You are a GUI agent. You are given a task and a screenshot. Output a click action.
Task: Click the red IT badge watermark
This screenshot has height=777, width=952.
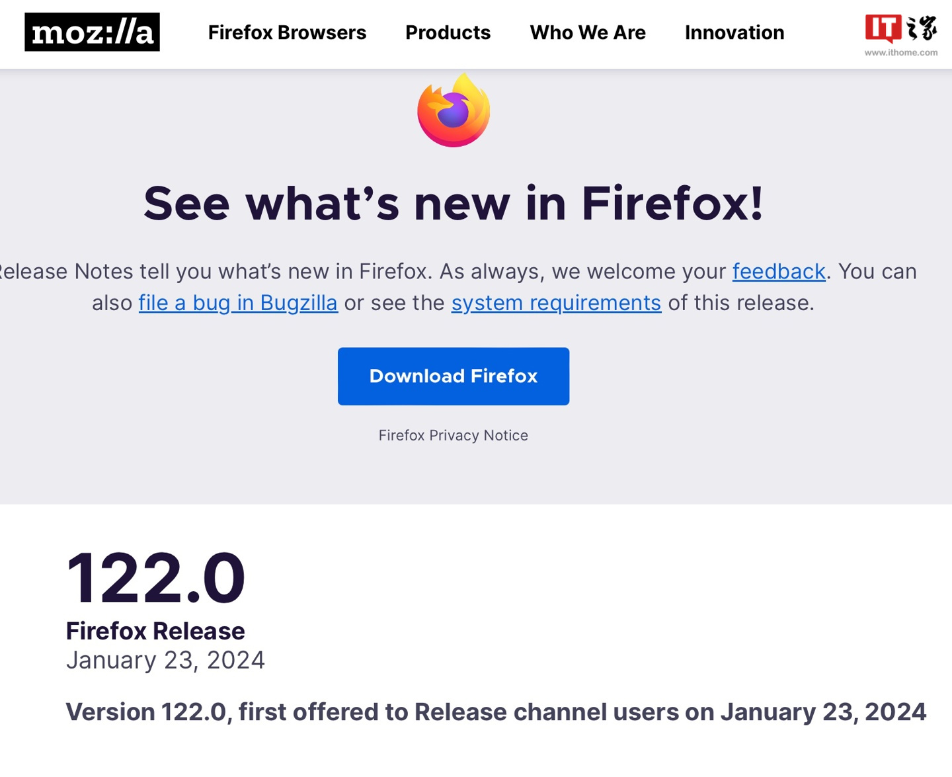pos(883,28)
